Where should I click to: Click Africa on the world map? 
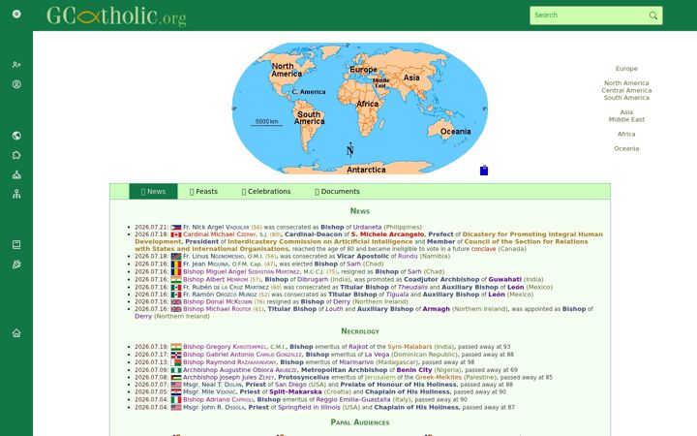point(367,104)
